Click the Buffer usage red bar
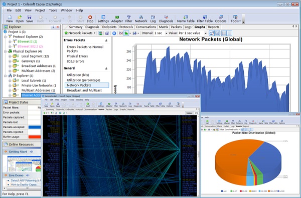301x198 pixels. click(35, 137)
